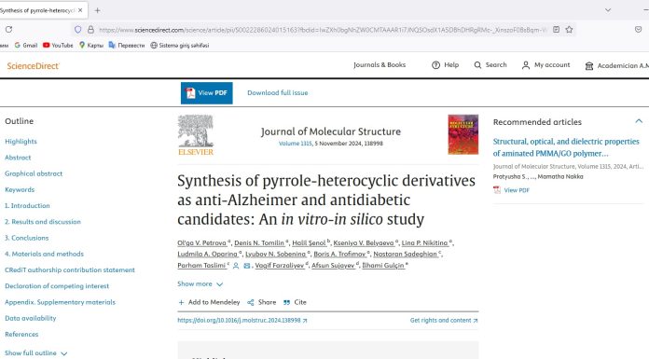The image size is (649, 359).
Task: Click the envelope icon after Parham Taslimi
Action: [x=247, y=266]
